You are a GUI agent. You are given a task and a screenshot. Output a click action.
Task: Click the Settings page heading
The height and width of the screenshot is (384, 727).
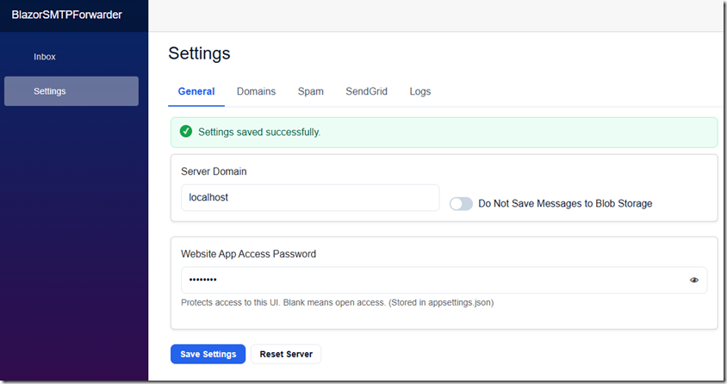(x=199, y=53)
